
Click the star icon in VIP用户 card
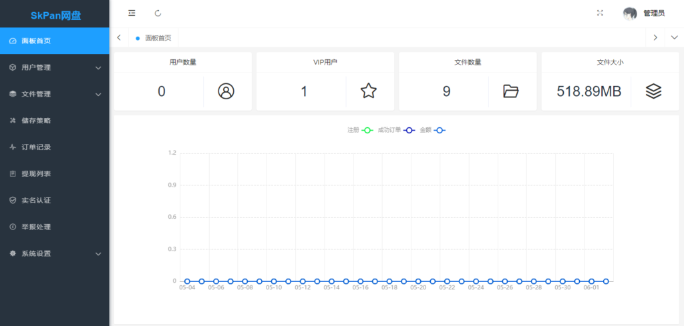[369, 91]
